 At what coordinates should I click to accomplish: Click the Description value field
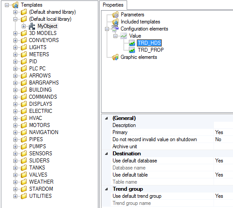pyautogui.click(x=224, y=125)
